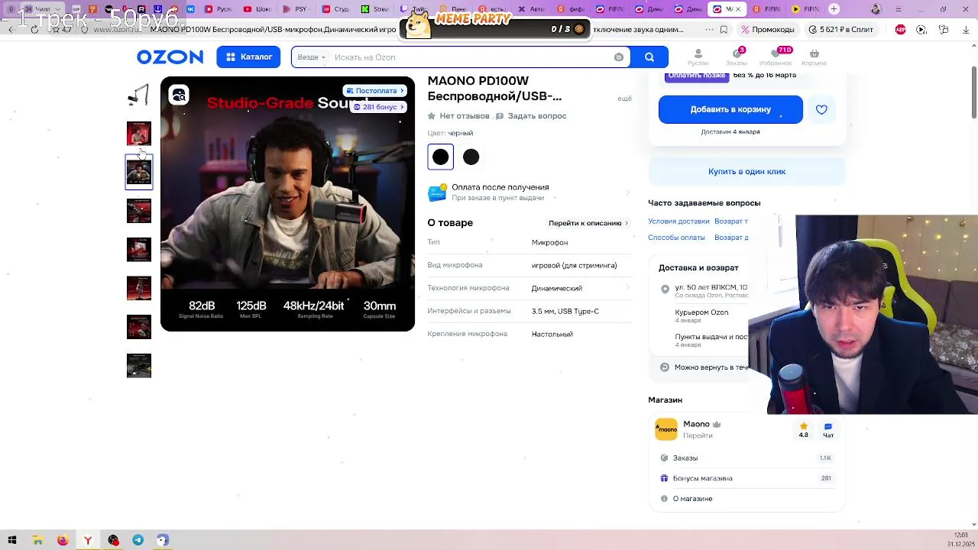Click Купить в один клик
This screenshot has height=550, width=978.
[746, 171]
